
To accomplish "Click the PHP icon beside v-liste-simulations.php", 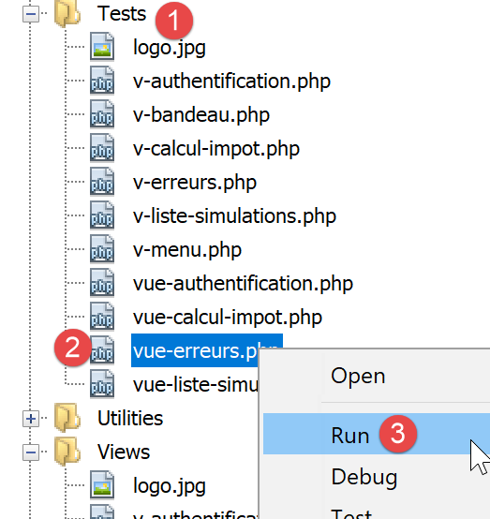I will [102, 215].
